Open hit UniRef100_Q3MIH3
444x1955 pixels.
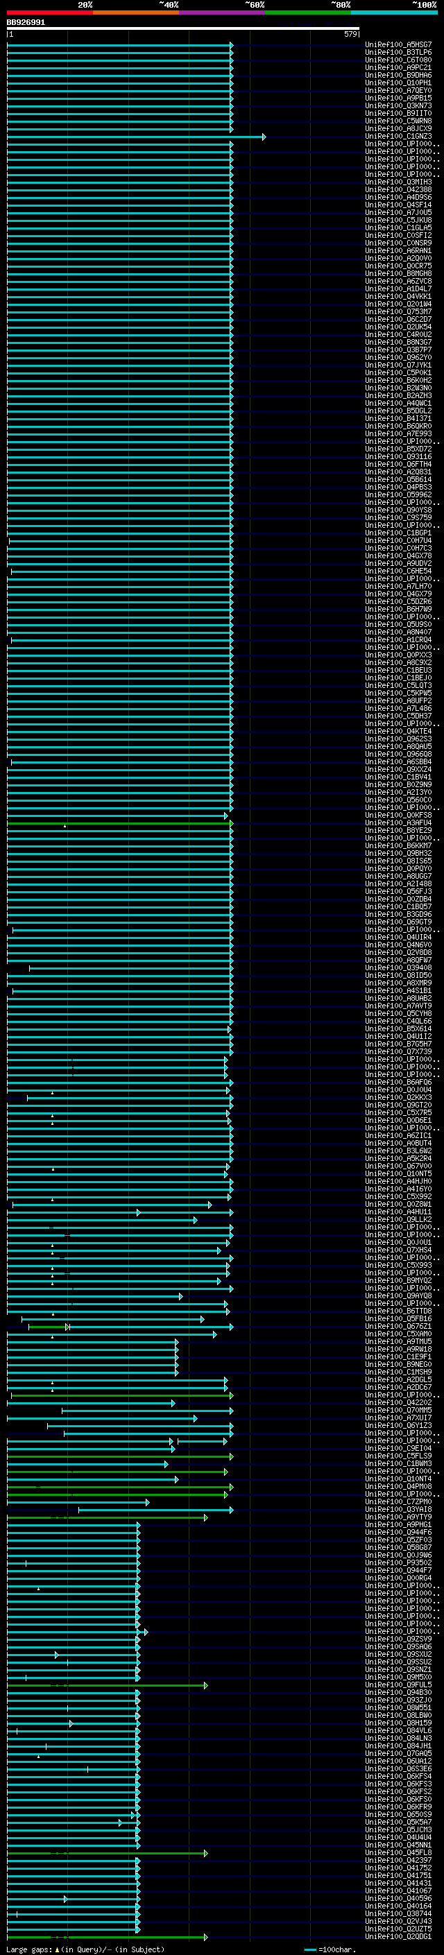coord(398,182)
